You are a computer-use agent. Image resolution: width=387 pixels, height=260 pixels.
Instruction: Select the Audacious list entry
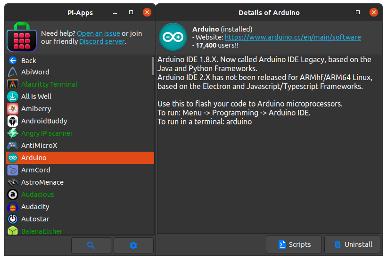click(38, 195)
